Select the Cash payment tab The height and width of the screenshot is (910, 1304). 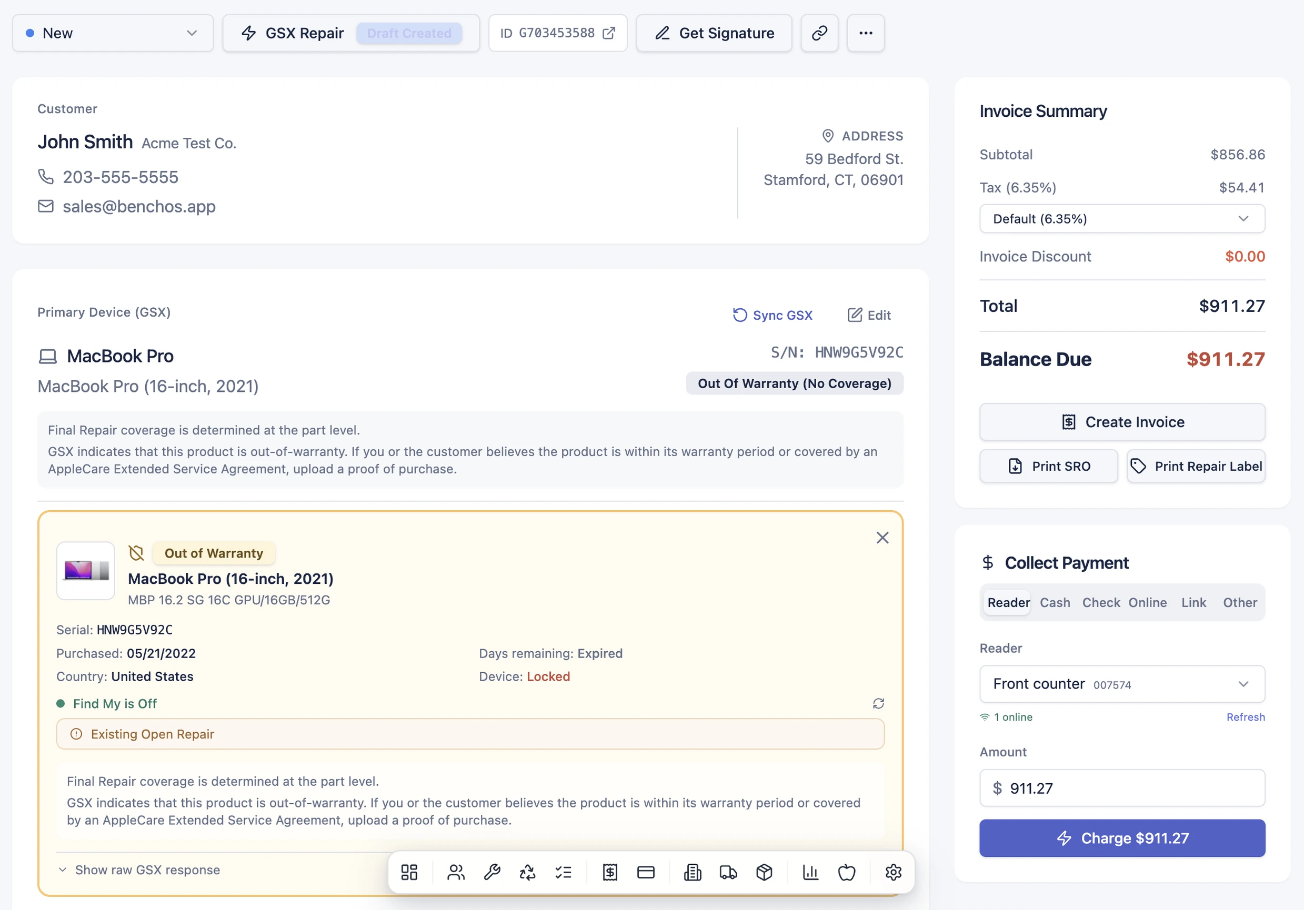click(x=1055, y=602)
